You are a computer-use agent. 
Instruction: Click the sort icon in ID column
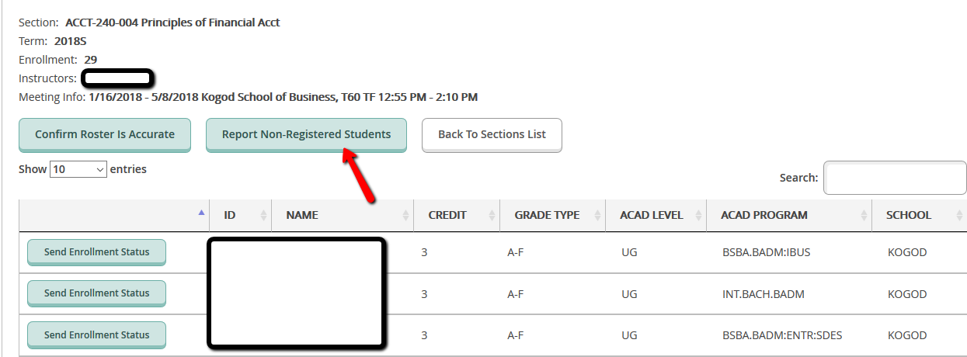click(x=263, y=215)
